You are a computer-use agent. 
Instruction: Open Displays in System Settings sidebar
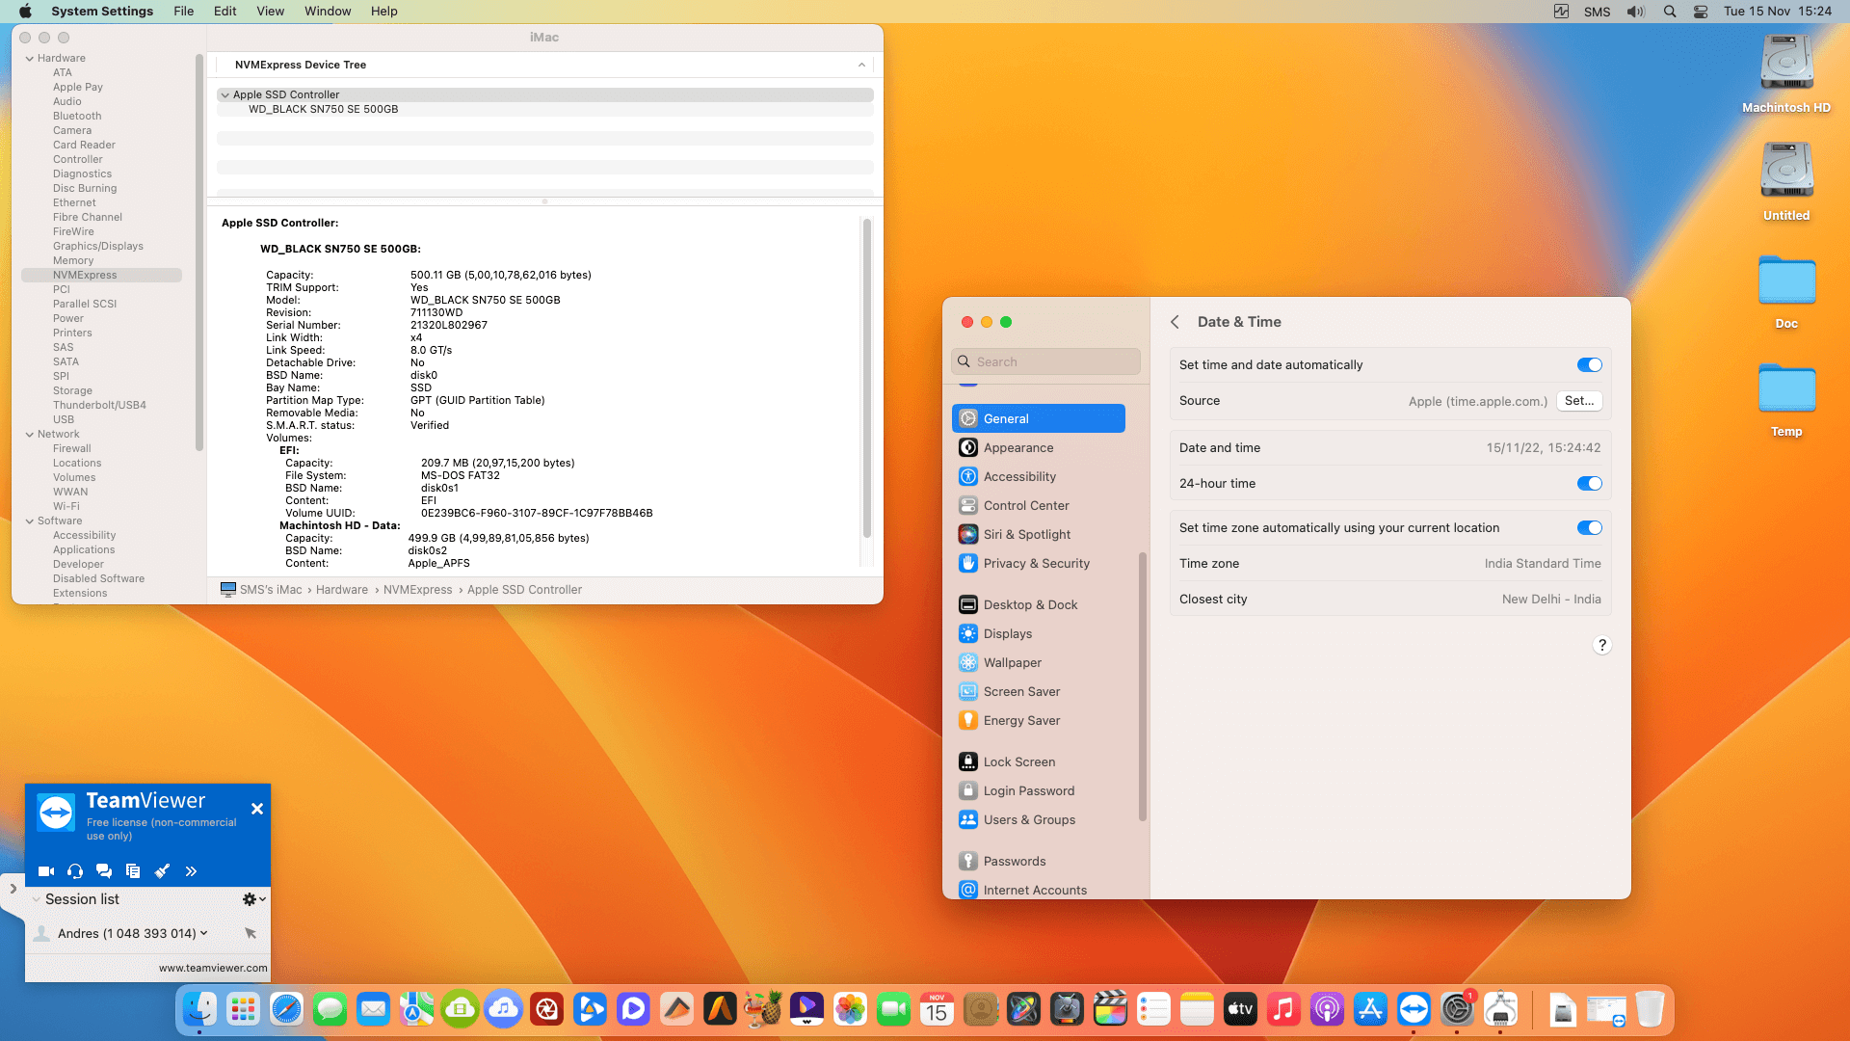[x=1007, y=633]
